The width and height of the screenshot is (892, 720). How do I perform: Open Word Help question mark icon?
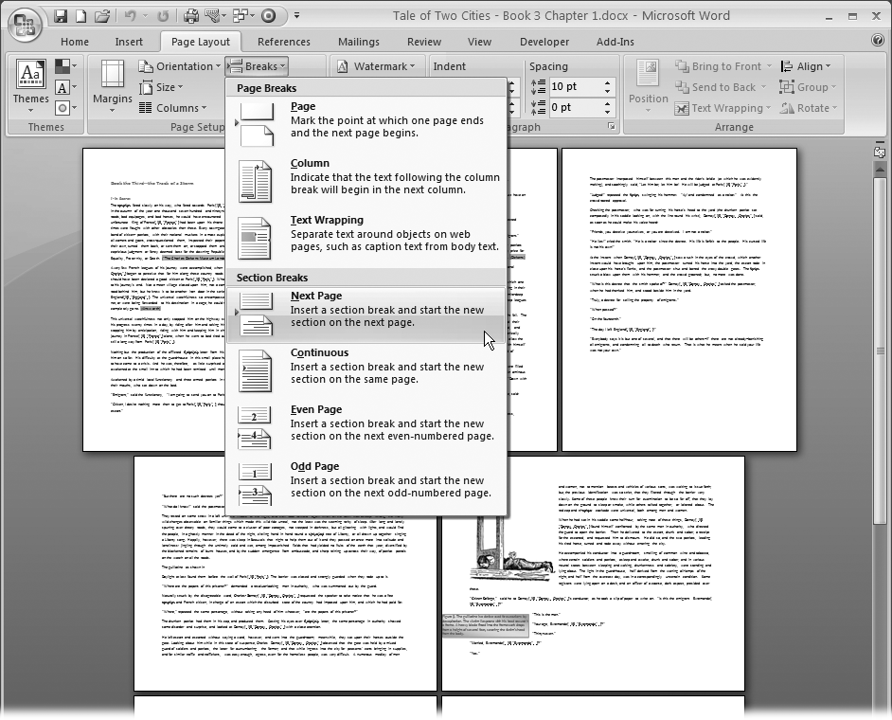coord(878,42)
